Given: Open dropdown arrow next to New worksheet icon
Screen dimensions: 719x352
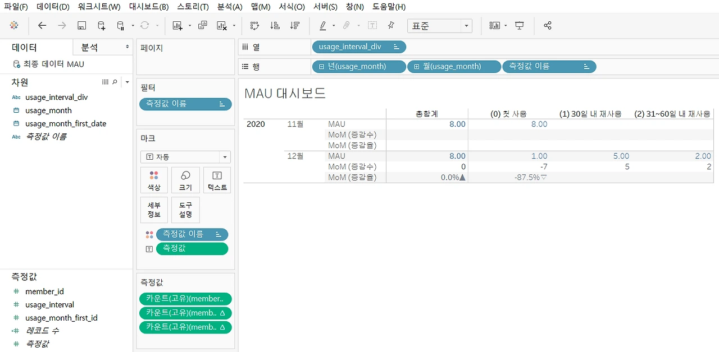Looking at the screenshot, I should tap(190, 26).
